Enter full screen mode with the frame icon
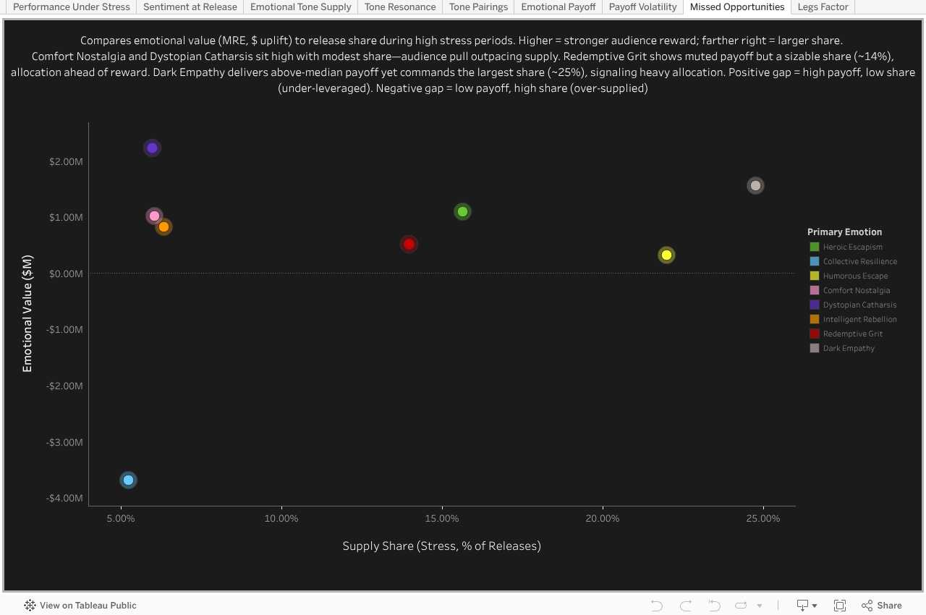Viewport: 926px width, 615px height. click(x=840, y=606)
